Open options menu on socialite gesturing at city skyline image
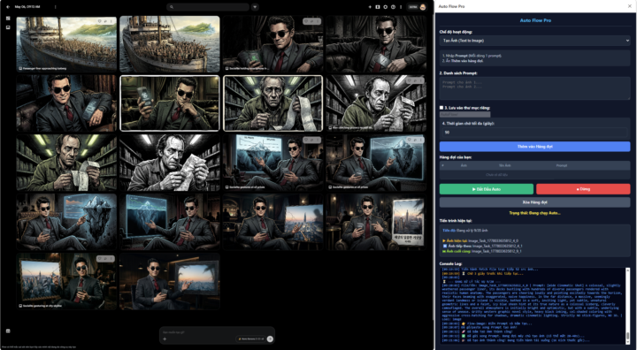Screen dimensions: 637x350 [111, 258]
